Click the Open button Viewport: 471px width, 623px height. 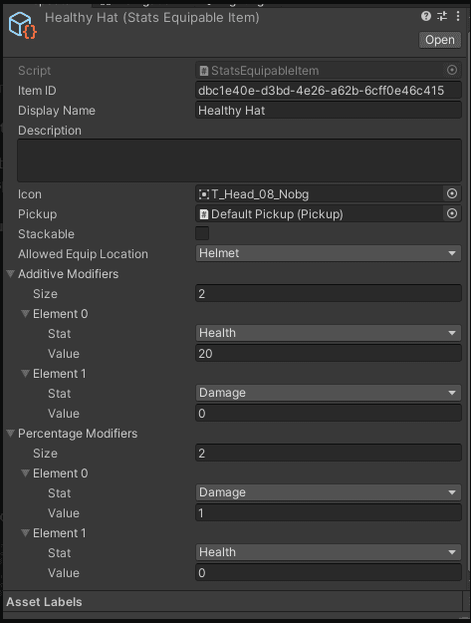[x=440, y=40]
